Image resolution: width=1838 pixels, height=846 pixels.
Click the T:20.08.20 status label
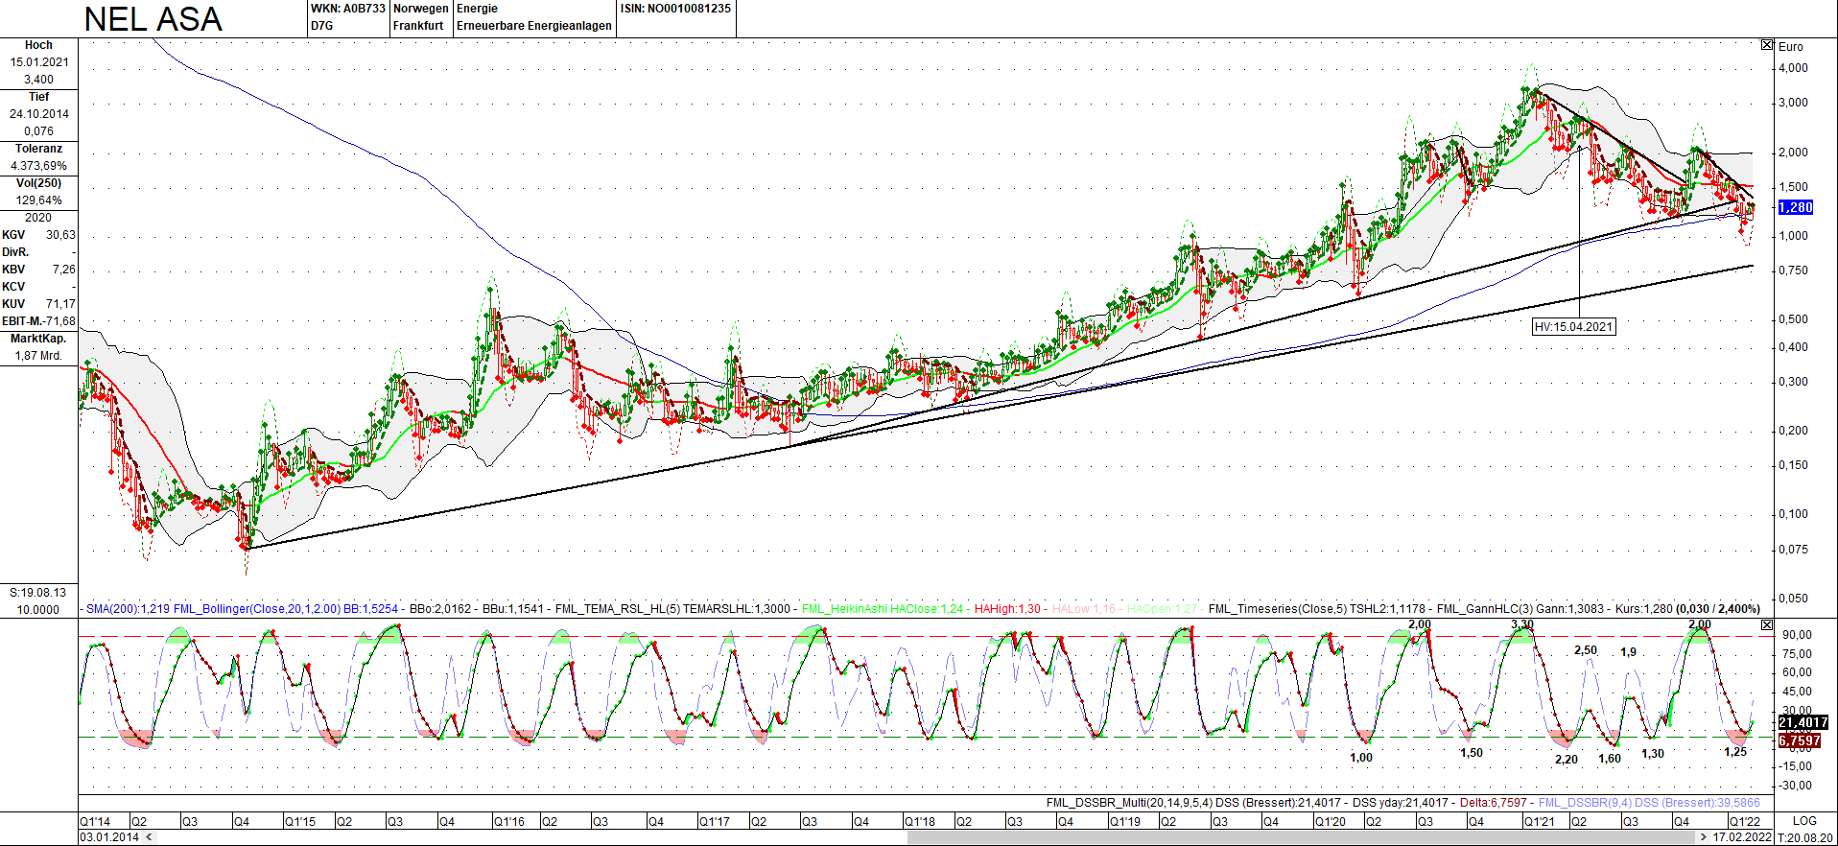(1806, 837)
